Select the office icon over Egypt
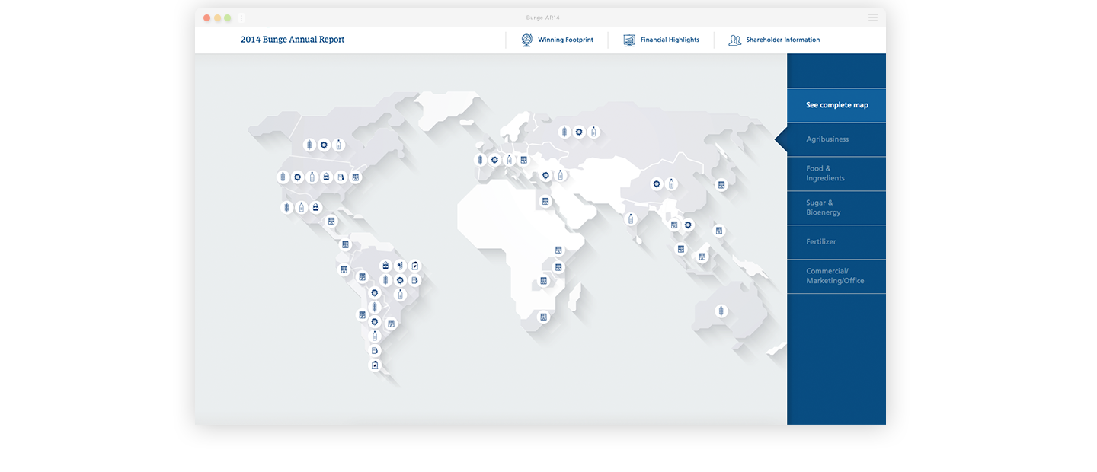Image resolution: width=1097 pixels, height=472 pixels. click(x=545, y=202)
